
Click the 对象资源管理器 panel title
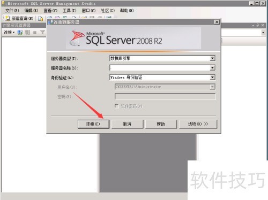point(17,25)
